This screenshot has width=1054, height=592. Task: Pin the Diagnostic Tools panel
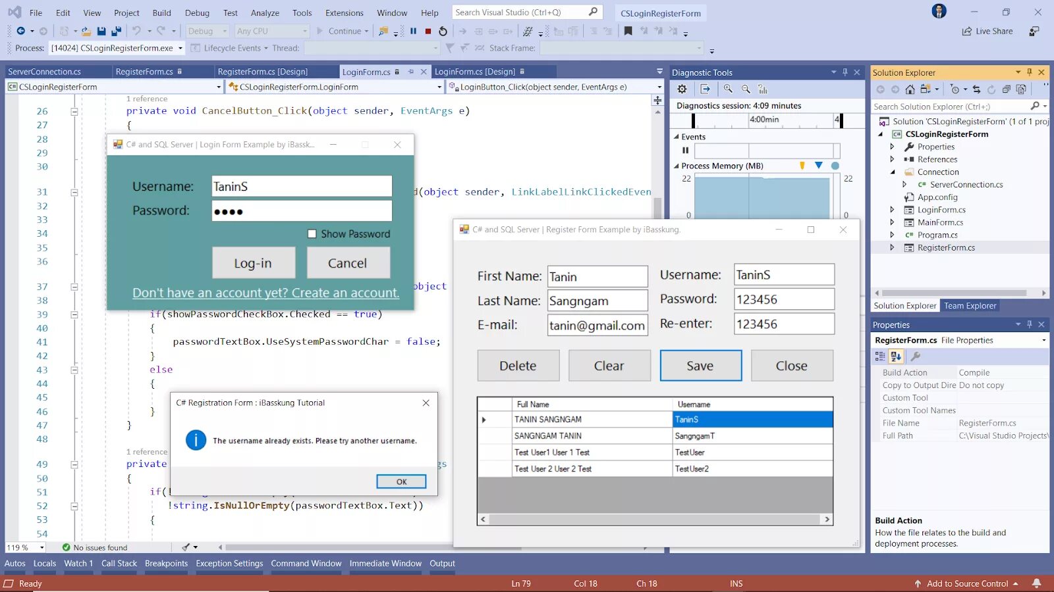point(845,72)
